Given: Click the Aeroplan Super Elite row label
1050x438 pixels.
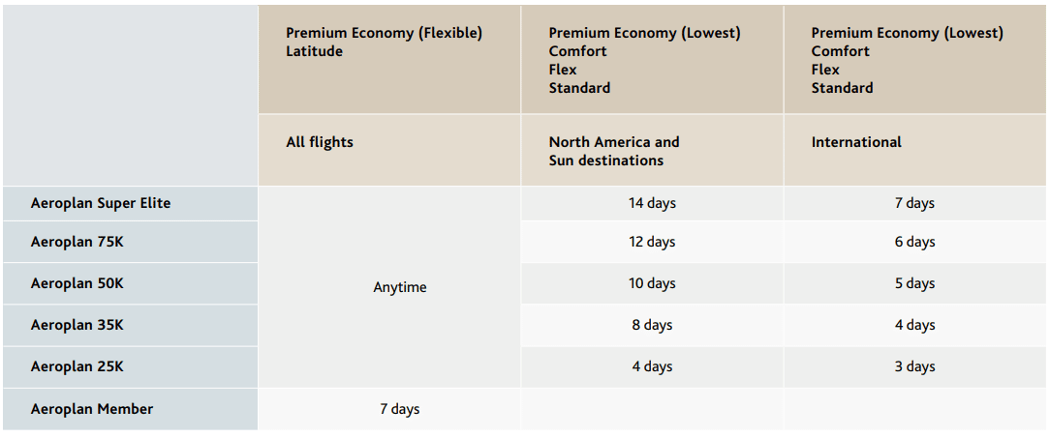Looking at the screenshot, I should (101, 203).
